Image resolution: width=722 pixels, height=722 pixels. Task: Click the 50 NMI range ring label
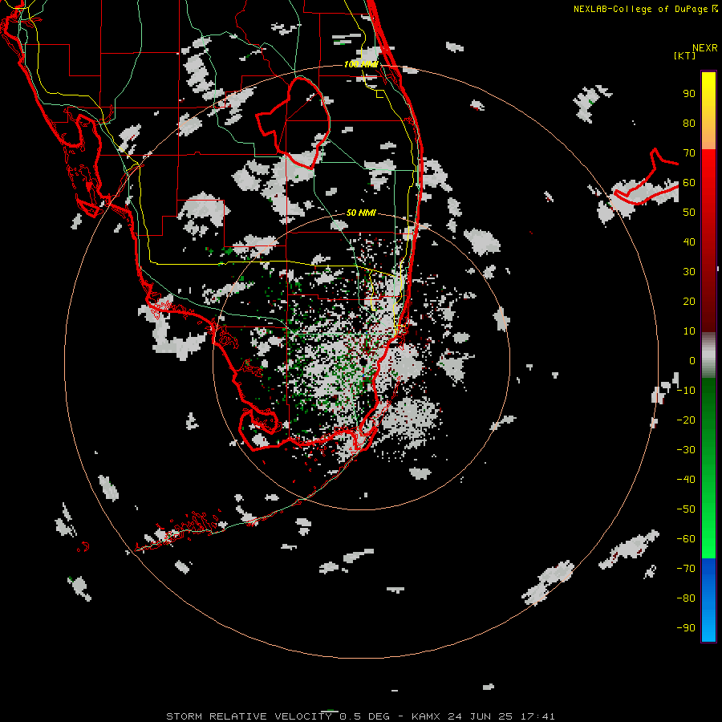click(361, 213)
